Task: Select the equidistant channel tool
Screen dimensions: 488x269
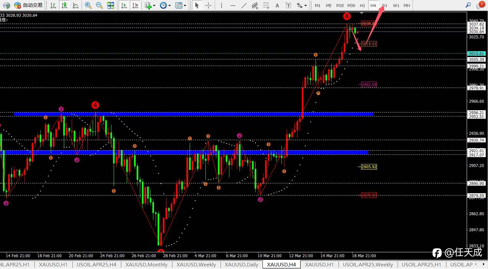Action: (x=255, y=5)
